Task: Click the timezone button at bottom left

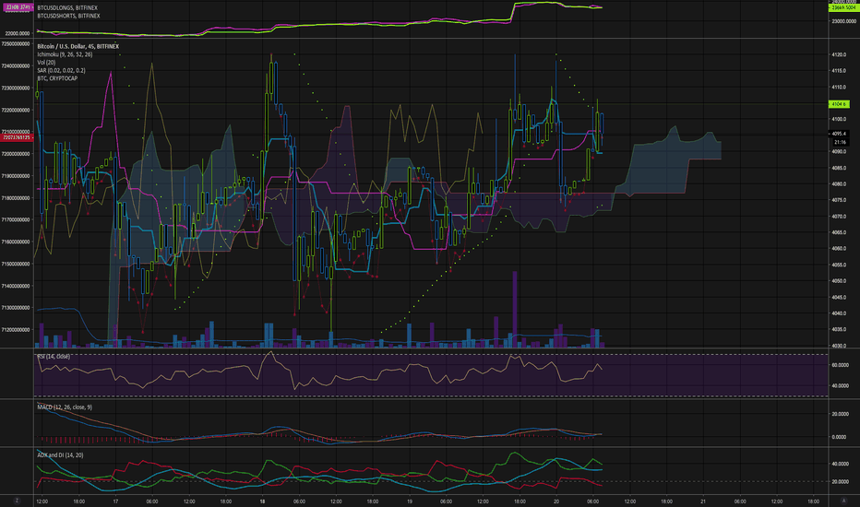Action: coord(17,501)
